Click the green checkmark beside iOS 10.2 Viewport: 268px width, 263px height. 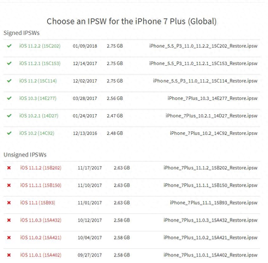point(9,133)
